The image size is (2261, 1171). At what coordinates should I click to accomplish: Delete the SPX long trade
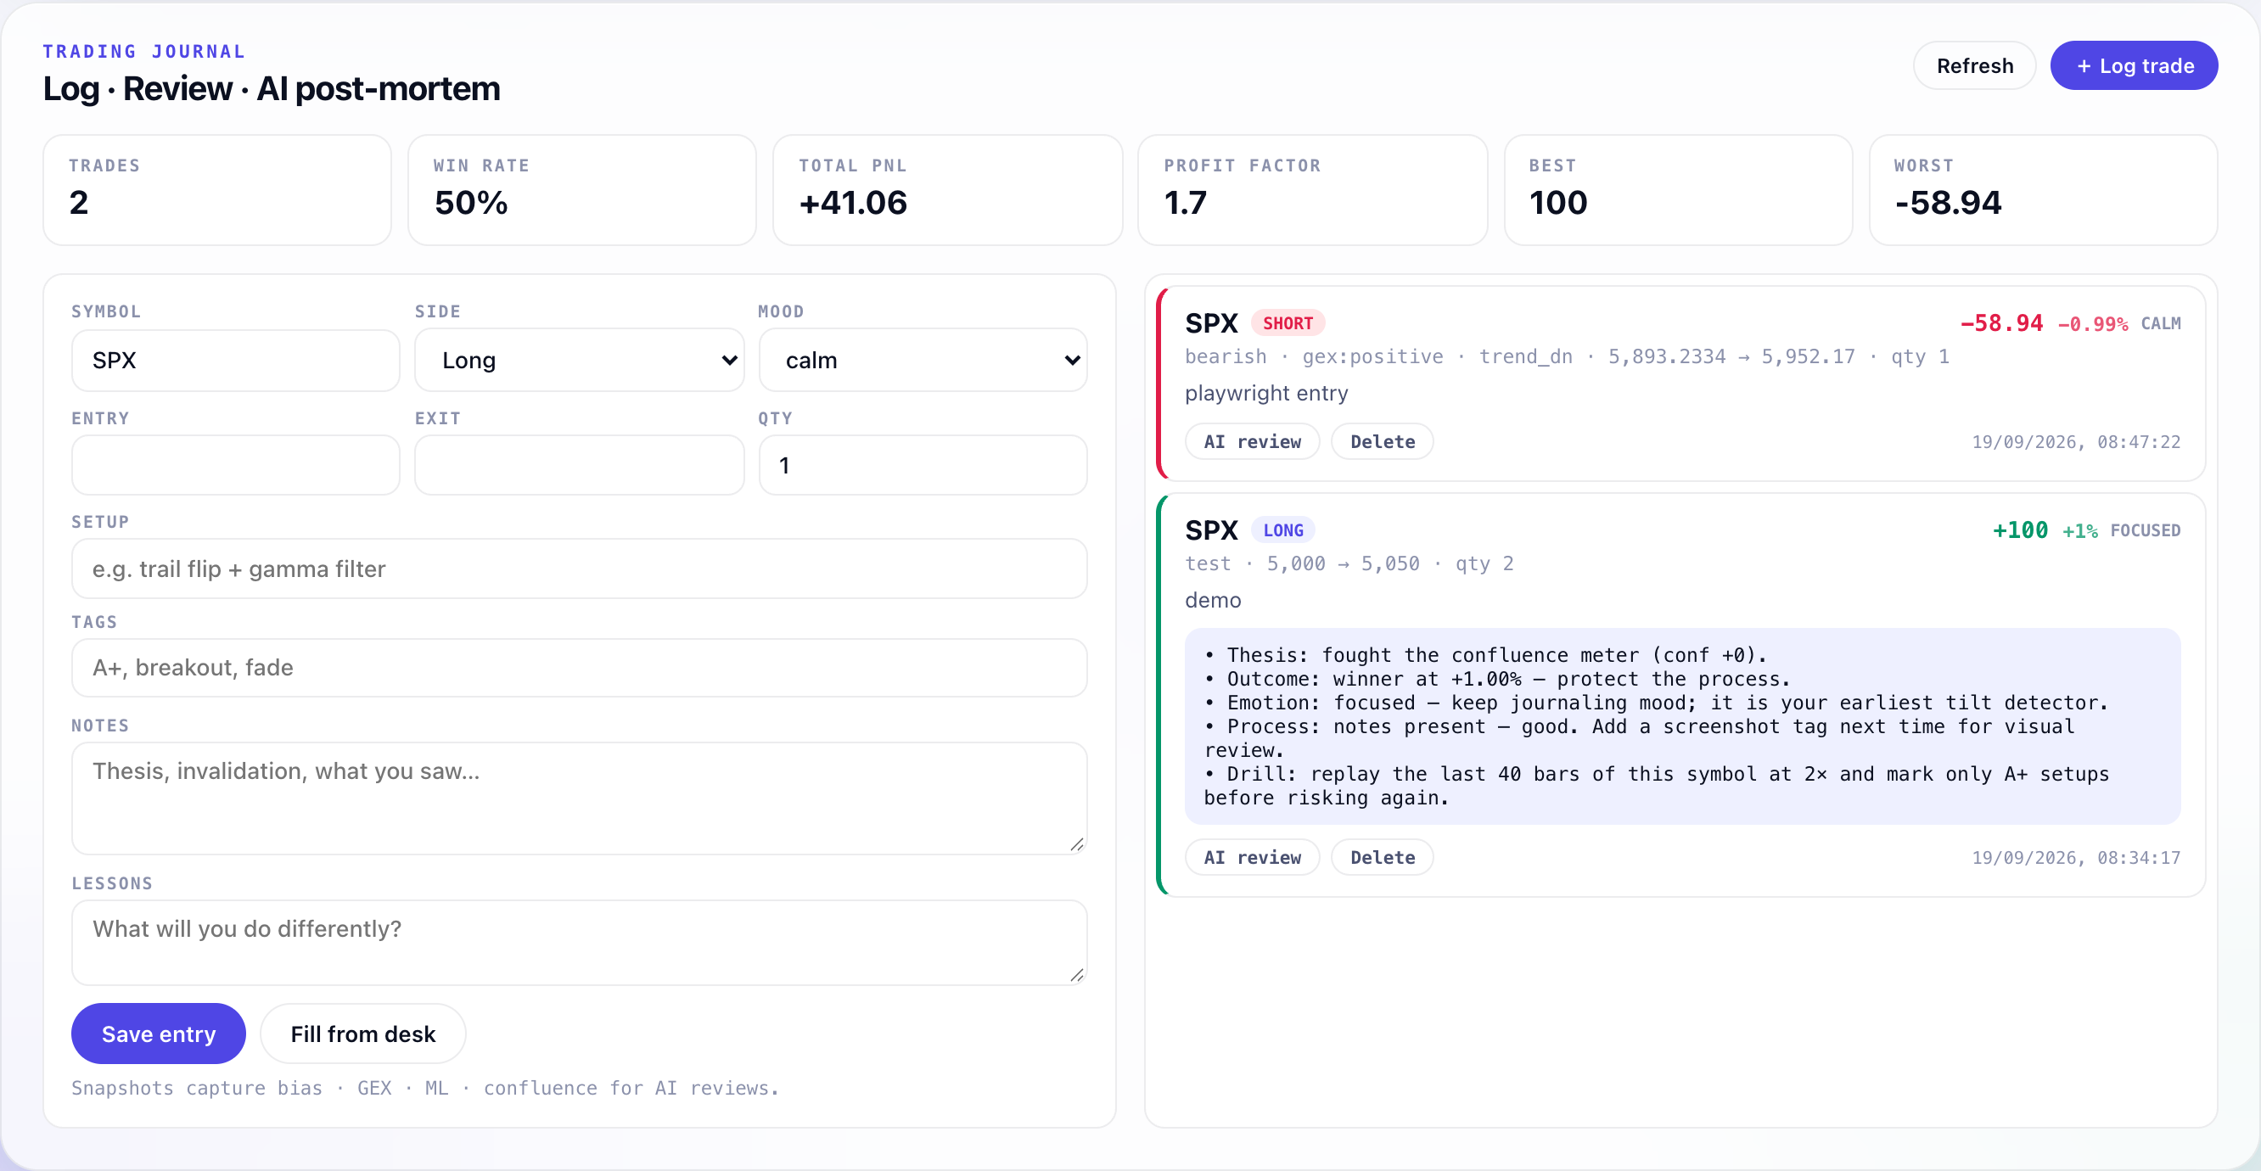tap(1382, 858)
